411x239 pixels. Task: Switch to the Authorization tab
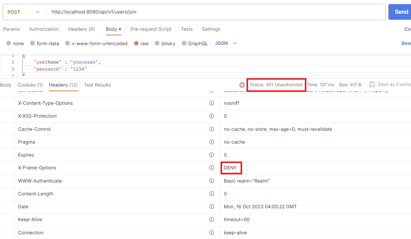[44, 29]
